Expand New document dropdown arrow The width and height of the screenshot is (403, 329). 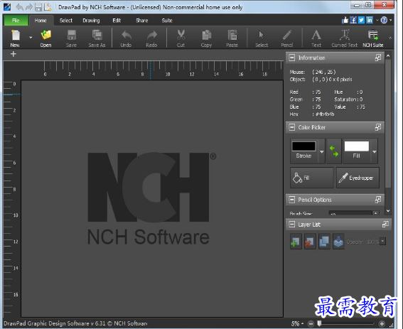[31, 38]
